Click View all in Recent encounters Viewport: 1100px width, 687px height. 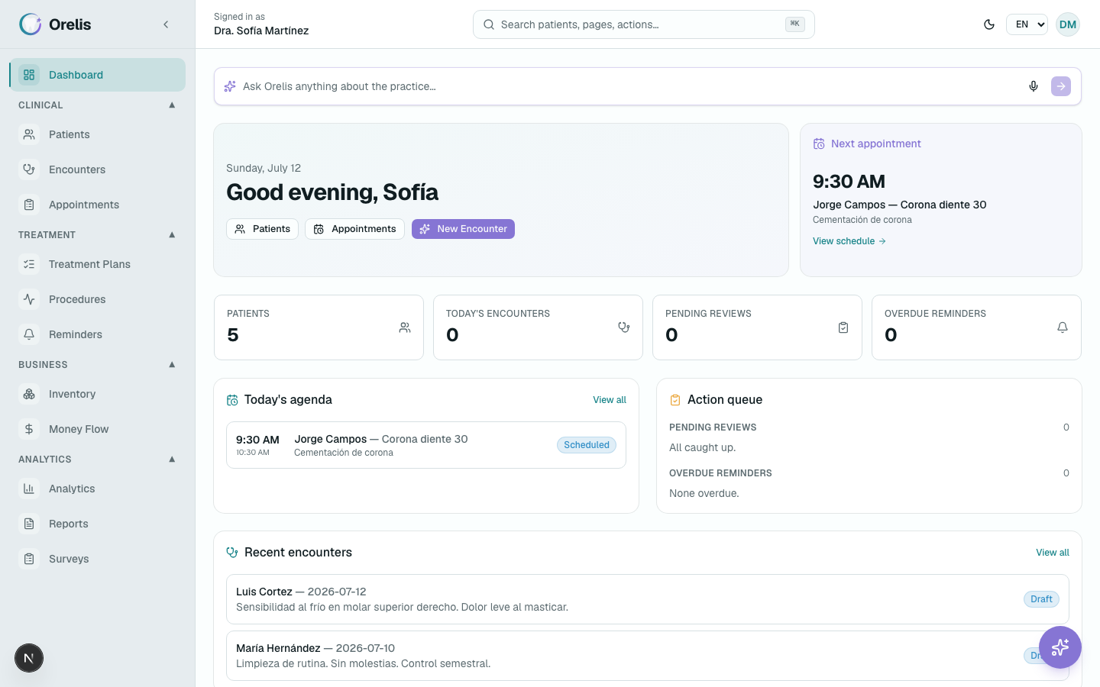1053,553
